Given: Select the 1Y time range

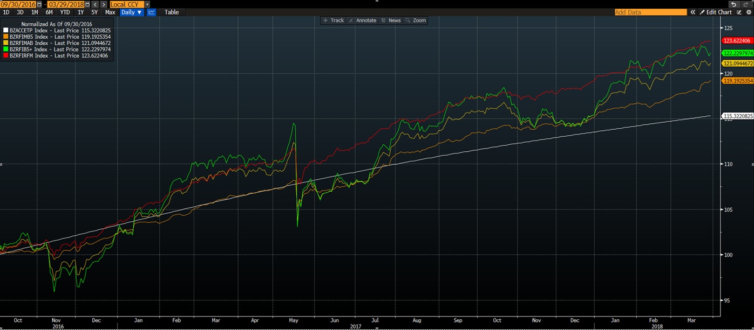Looking at the screenshot, I should [81, 12].
